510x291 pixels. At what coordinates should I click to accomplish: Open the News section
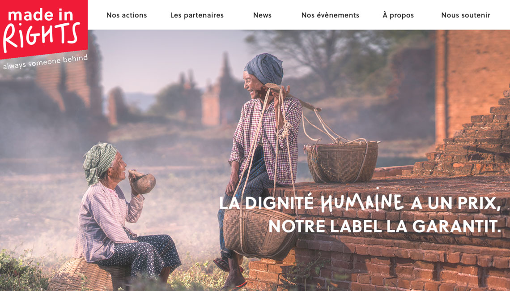tap(262, 15)
